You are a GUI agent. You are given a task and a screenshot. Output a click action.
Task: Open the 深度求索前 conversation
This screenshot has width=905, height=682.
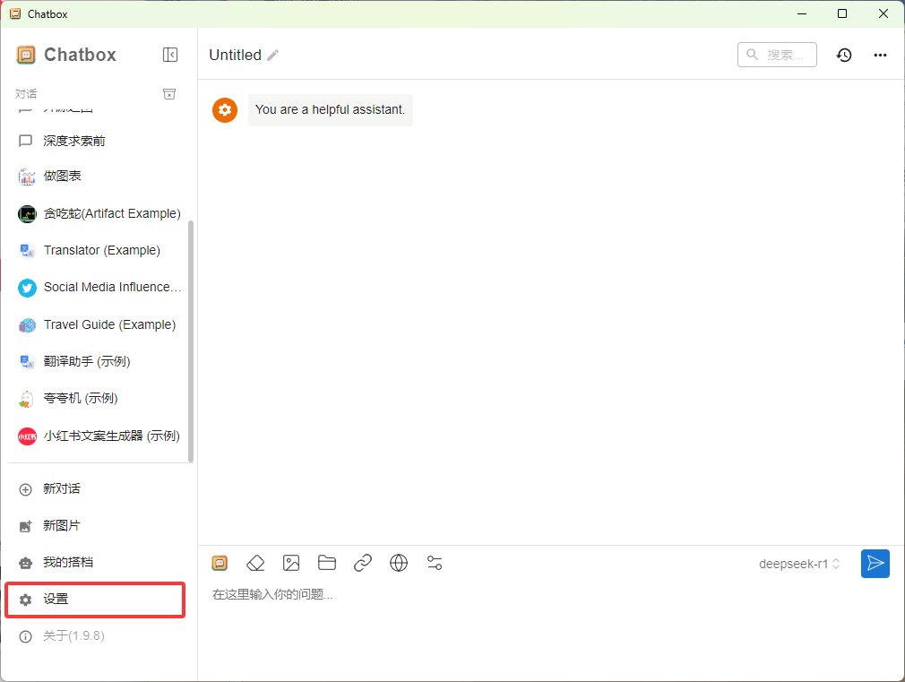[99, 141]
